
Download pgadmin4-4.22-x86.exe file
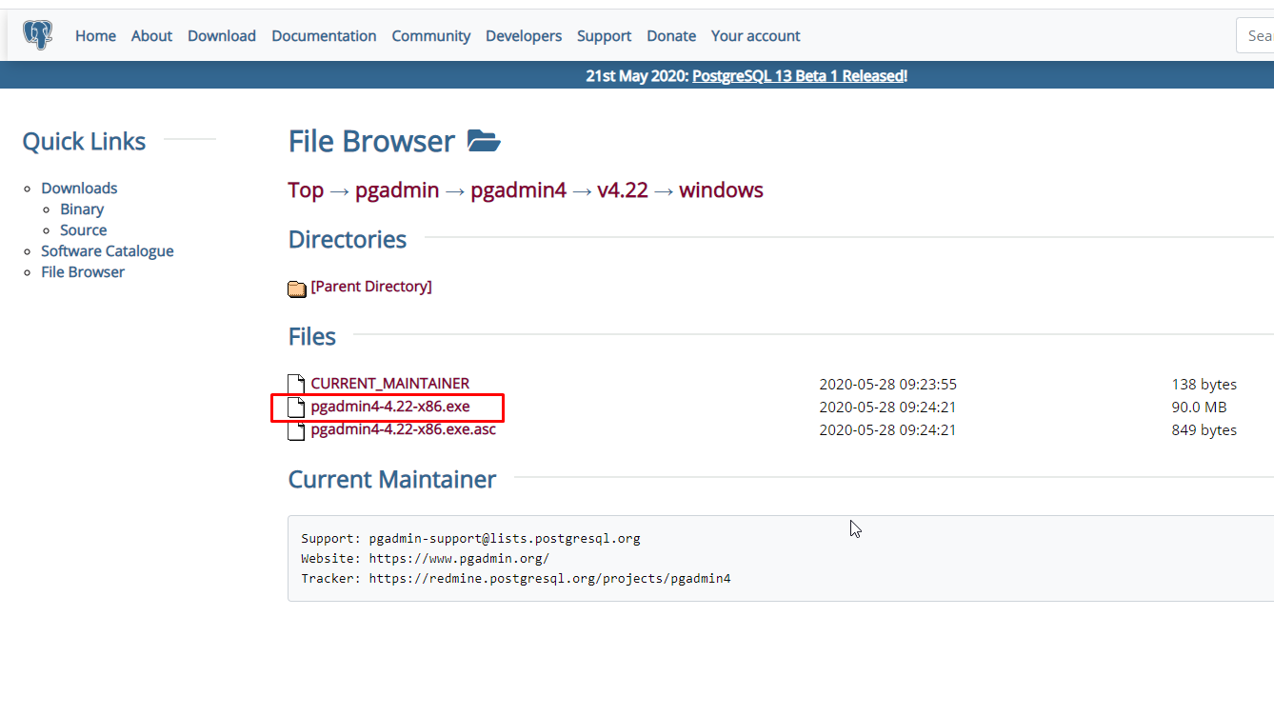[390, 408]
